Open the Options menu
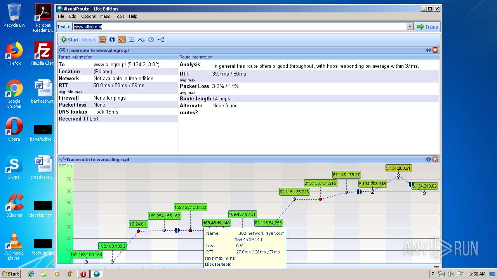497x279 pixels. click(x=89, y=16)
